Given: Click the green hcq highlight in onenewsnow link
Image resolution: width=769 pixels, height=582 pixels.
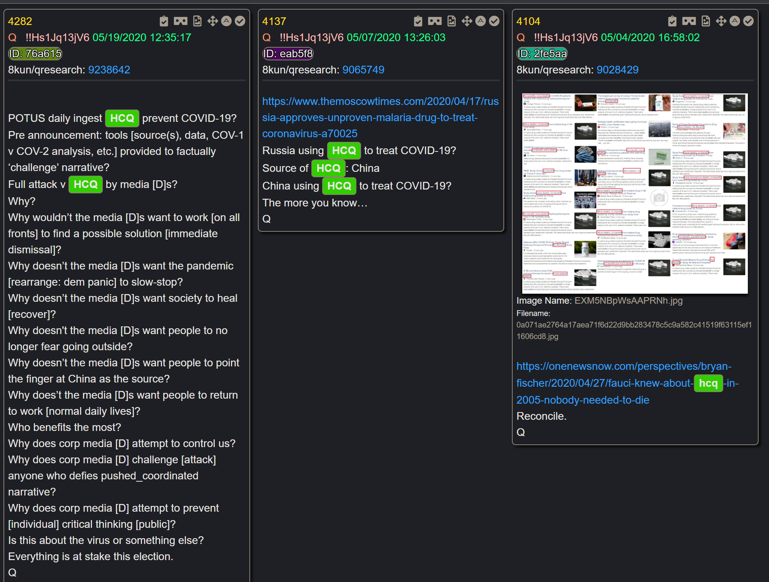Looking at the screenshot, I should point(708,383).
